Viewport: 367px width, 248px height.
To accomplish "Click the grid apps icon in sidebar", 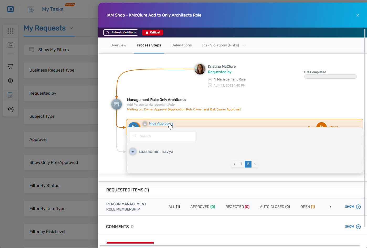I will point(11,31).
